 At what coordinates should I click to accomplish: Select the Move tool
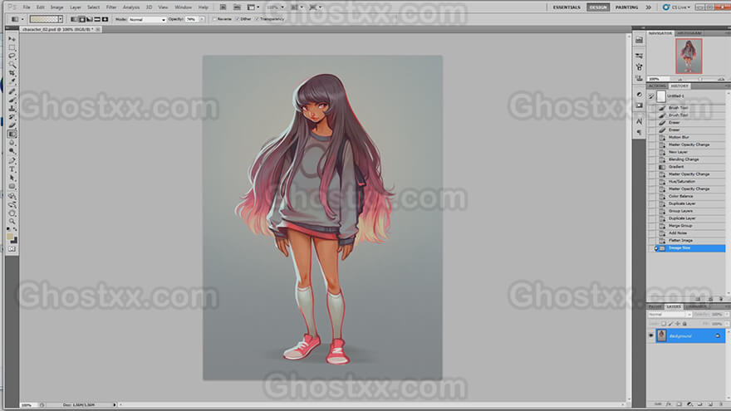tap(12, 39)
